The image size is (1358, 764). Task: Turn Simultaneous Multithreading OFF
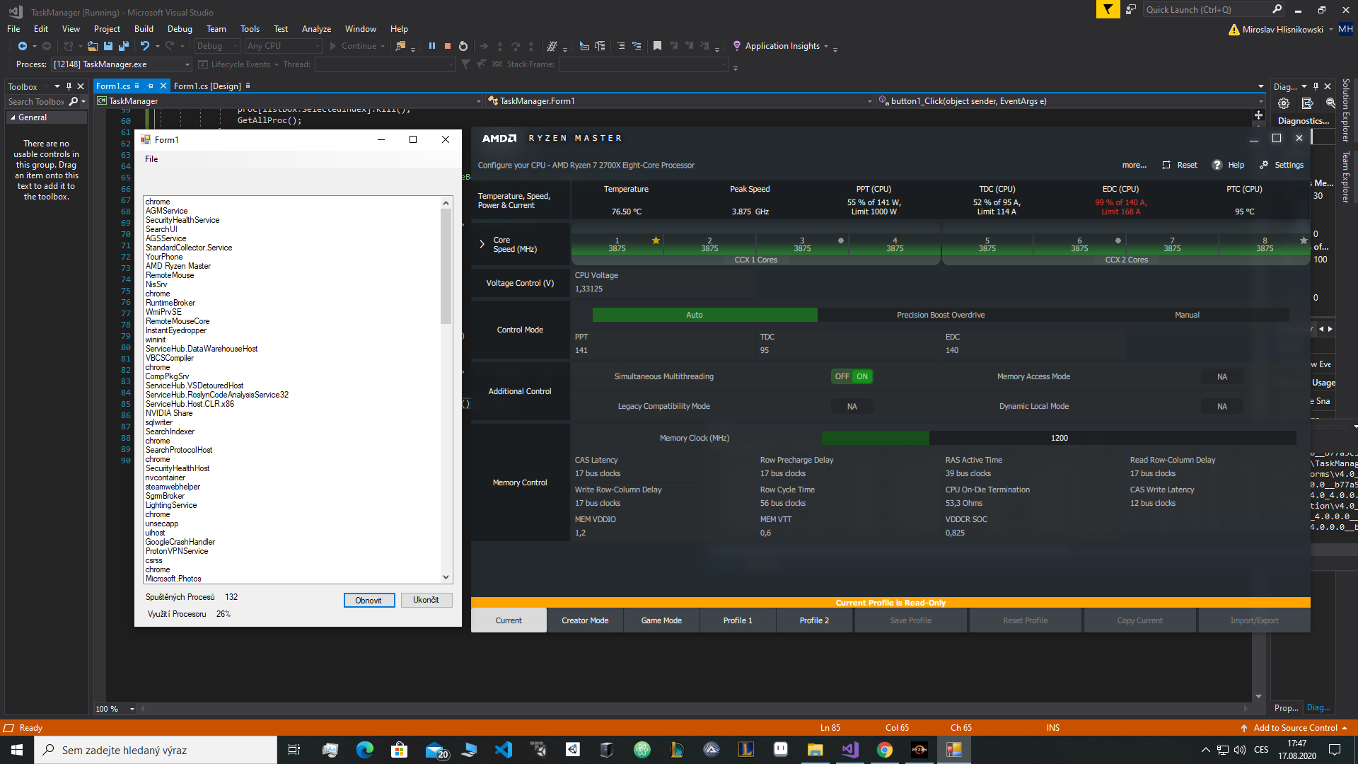[x=842, y=376]
